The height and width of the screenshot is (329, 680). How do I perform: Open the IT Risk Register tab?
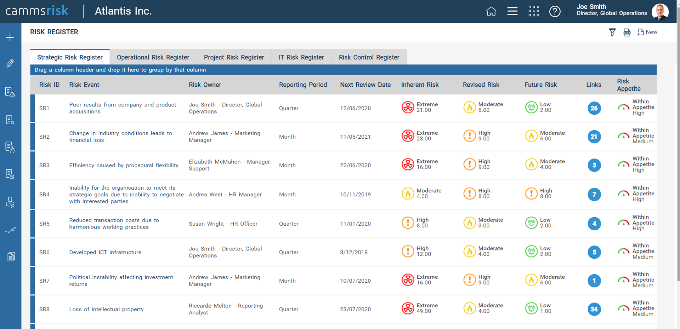301,57
